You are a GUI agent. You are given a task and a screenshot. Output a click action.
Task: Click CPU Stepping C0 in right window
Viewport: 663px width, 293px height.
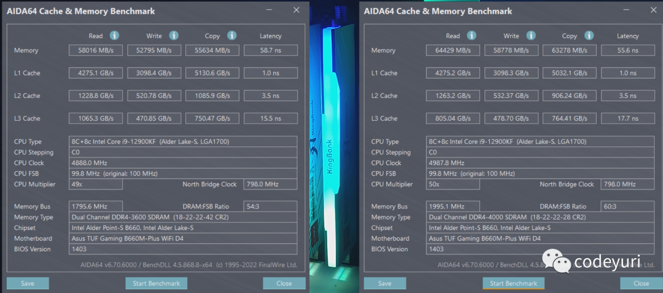point(540,153)
